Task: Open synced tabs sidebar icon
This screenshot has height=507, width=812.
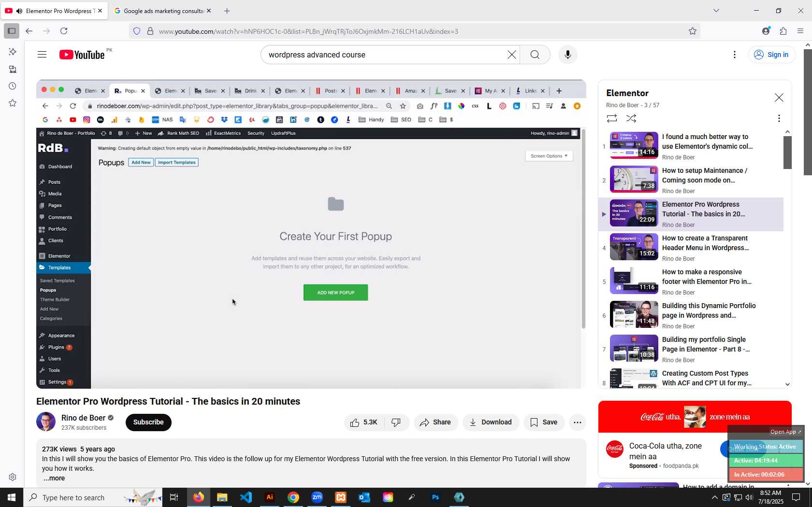Action: [13, 69]
